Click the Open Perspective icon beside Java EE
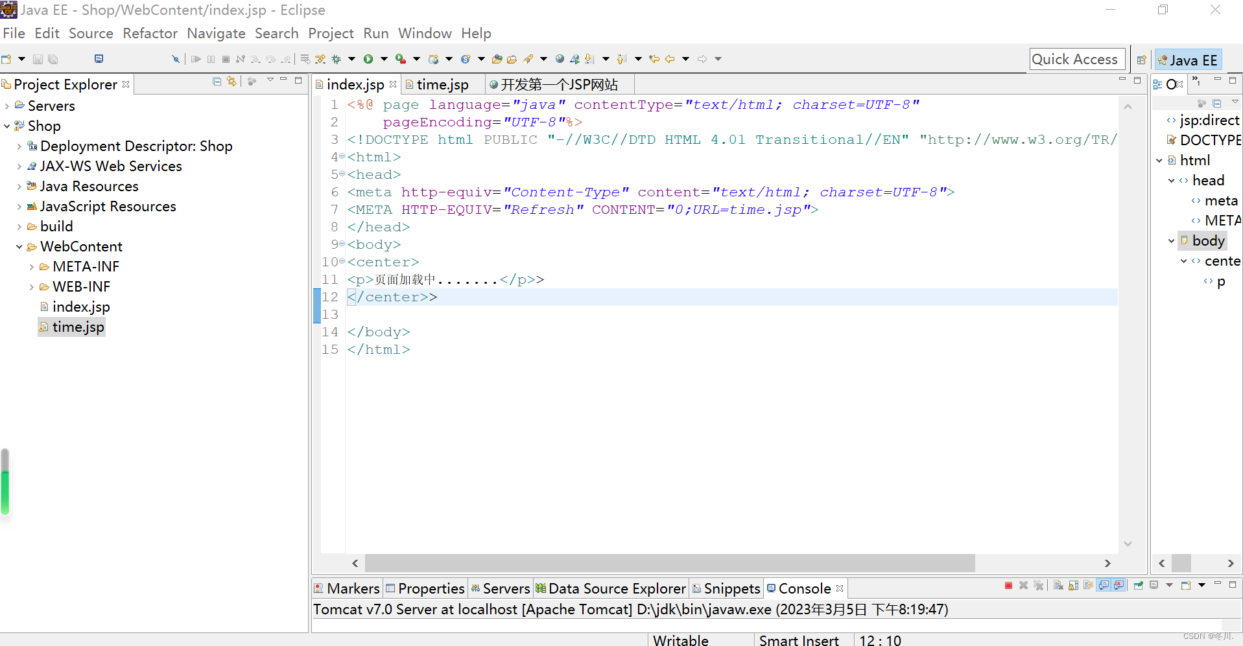 1141,60
